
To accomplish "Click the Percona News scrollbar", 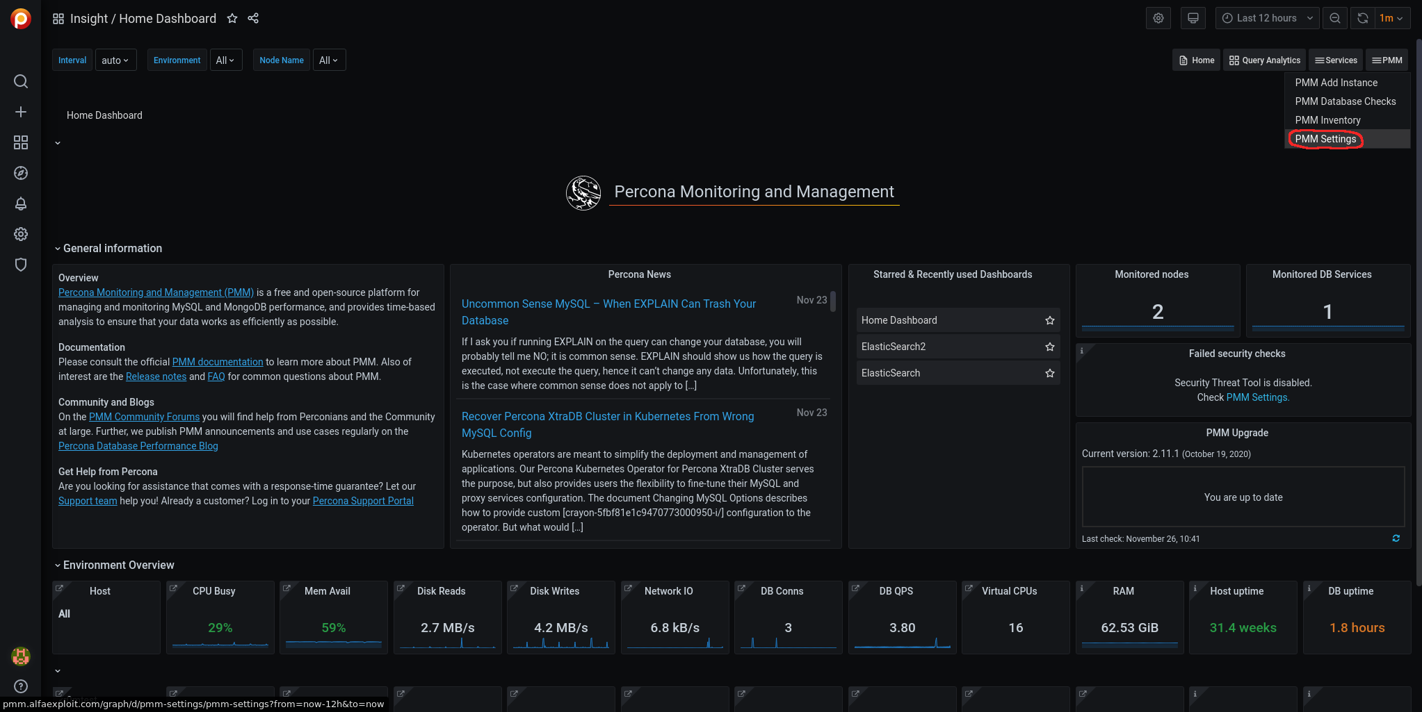I will (833, 301).
